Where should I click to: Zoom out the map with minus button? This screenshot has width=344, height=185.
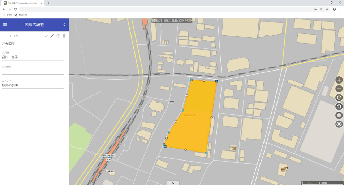coord(339,89)
